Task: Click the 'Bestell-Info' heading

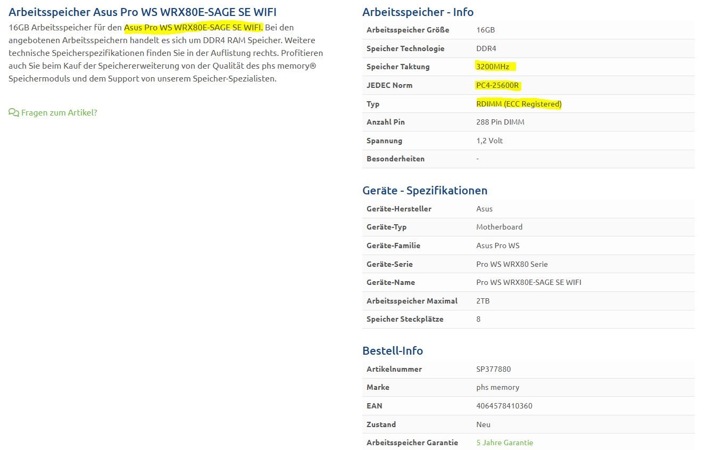Action: tap(393, 350)
